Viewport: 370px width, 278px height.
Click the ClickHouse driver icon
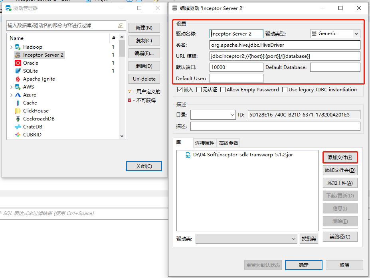tap(18, 111)
